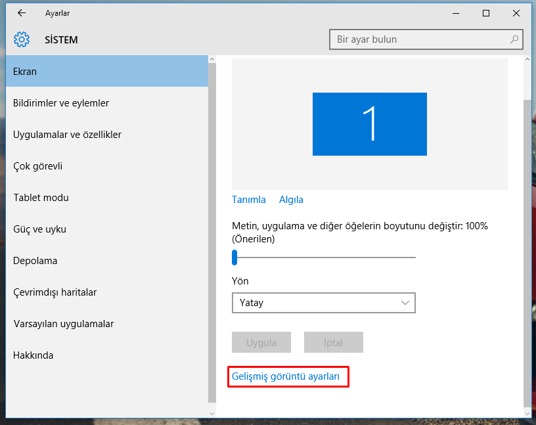Image resolution: width=536 pixels, height=425 pixels.
Task: Open Gelişmiş görüntü ayarları link
Action: pyautogui.click(x=286, y=376)
